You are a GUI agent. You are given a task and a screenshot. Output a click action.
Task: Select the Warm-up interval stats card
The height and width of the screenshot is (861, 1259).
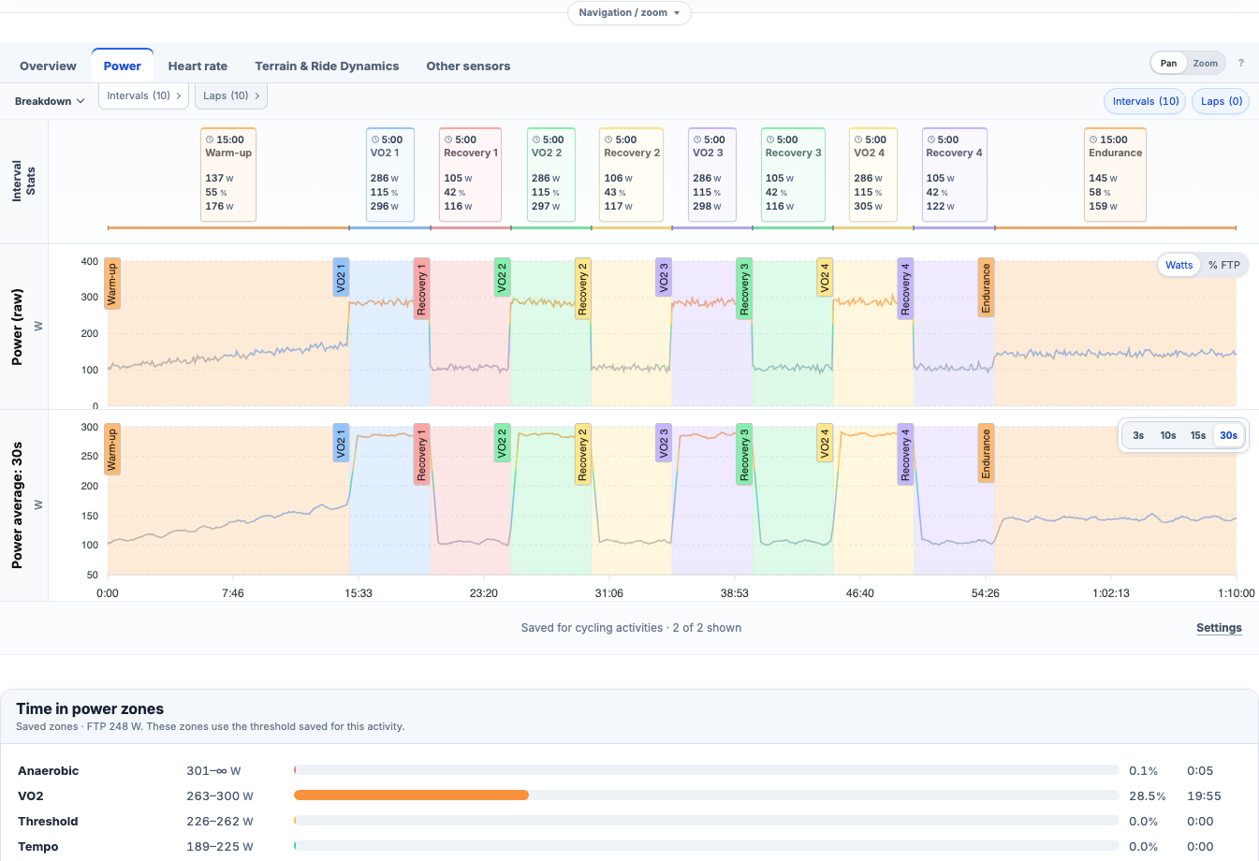(228, 175)
